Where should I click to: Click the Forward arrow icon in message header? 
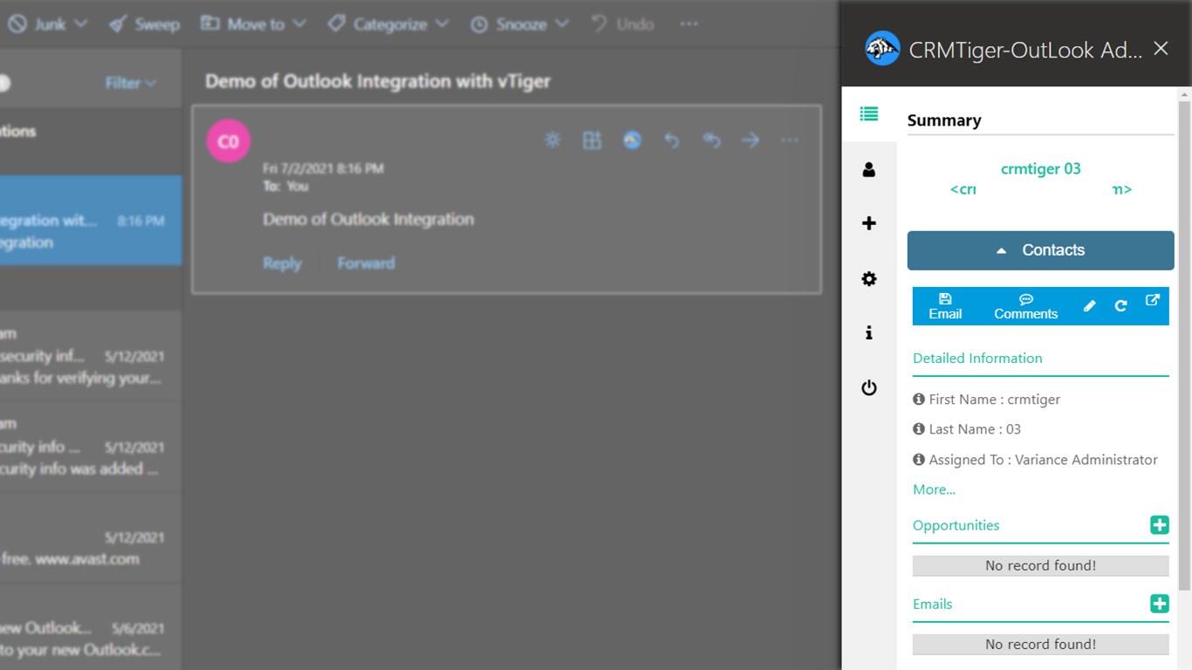pyautogui.click(x=750, y=140)
